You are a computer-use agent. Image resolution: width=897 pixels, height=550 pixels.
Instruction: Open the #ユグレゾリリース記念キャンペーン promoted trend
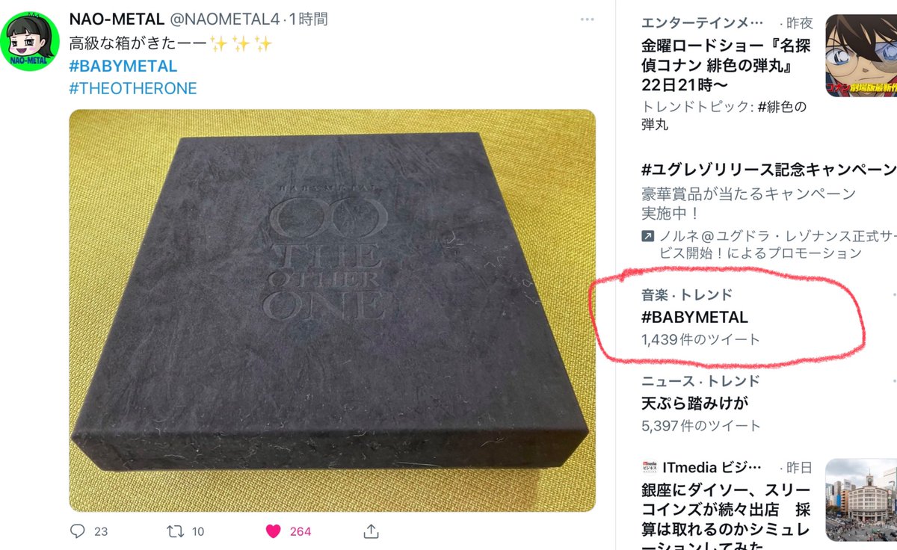tap(768, 168)
